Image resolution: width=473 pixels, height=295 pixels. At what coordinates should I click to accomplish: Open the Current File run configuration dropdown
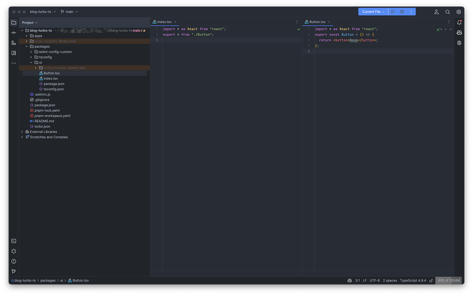373,12
